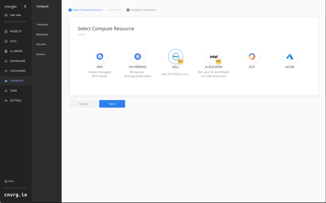This screenshot has width=326, height=203.
Task: Open the PROJECTS menu item
Action: (16, 31)
